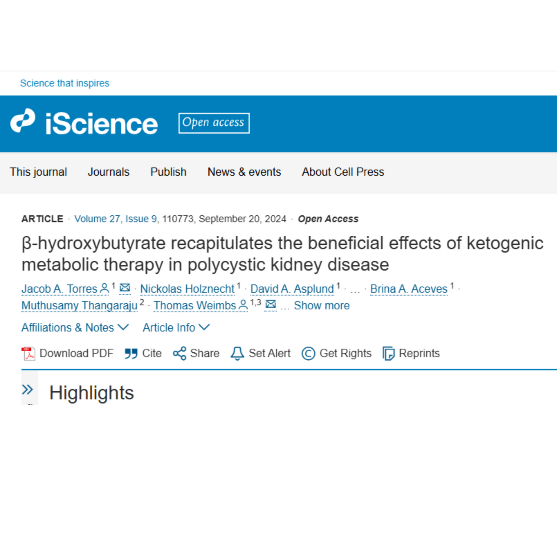Click the Reprints icon

click(388, 354)
